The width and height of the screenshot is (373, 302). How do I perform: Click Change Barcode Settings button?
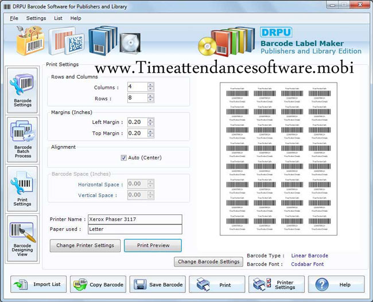point(209,262)
